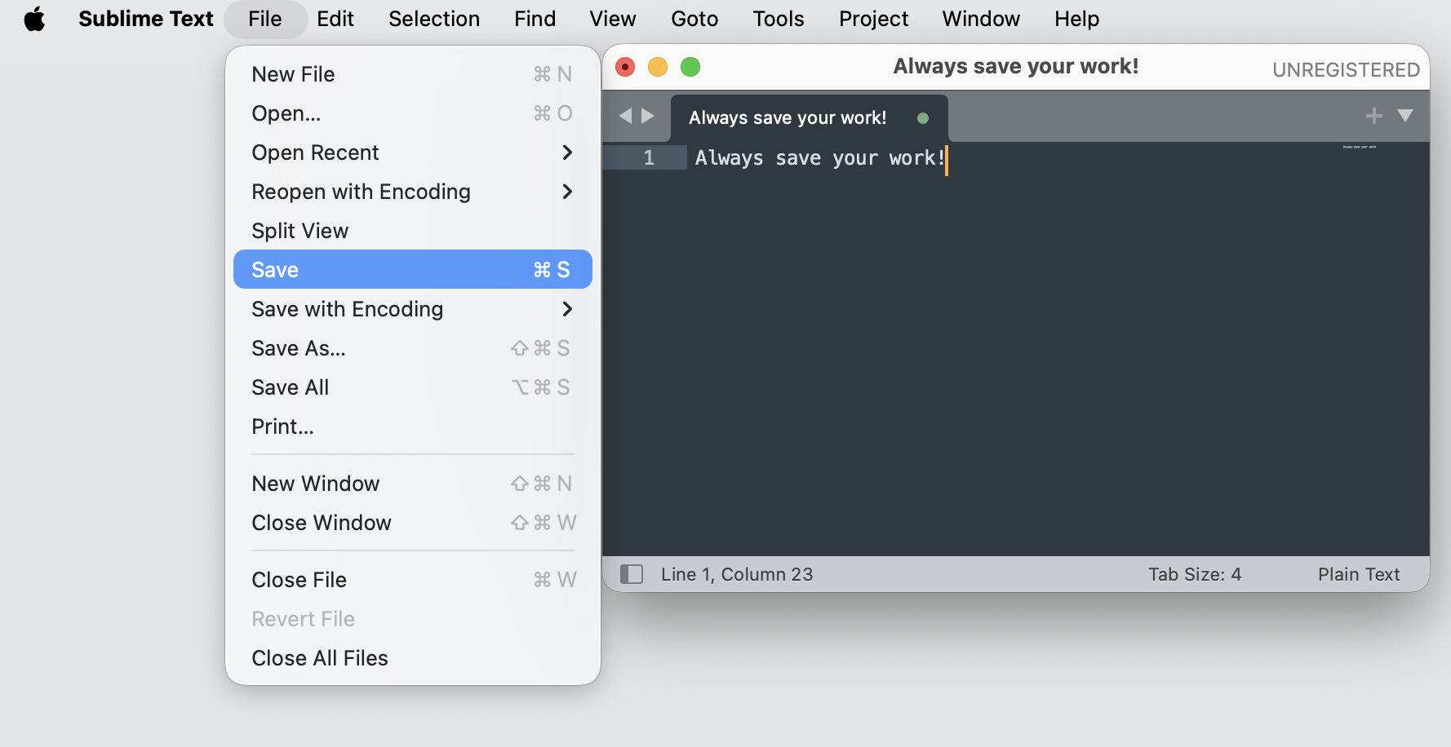Click the unsaved dot on the tab
The height and width of the screenshot is (747, 1451).
click(x=923, y=118)
